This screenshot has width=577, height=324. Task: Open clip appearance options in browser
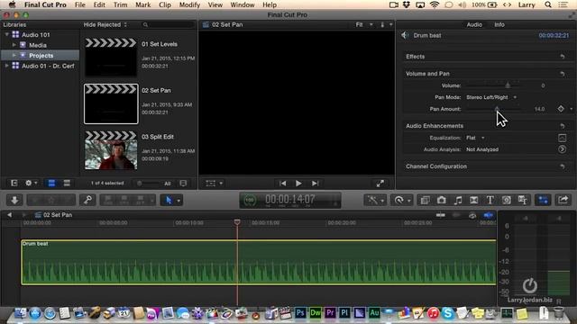(x=183, y=183)
